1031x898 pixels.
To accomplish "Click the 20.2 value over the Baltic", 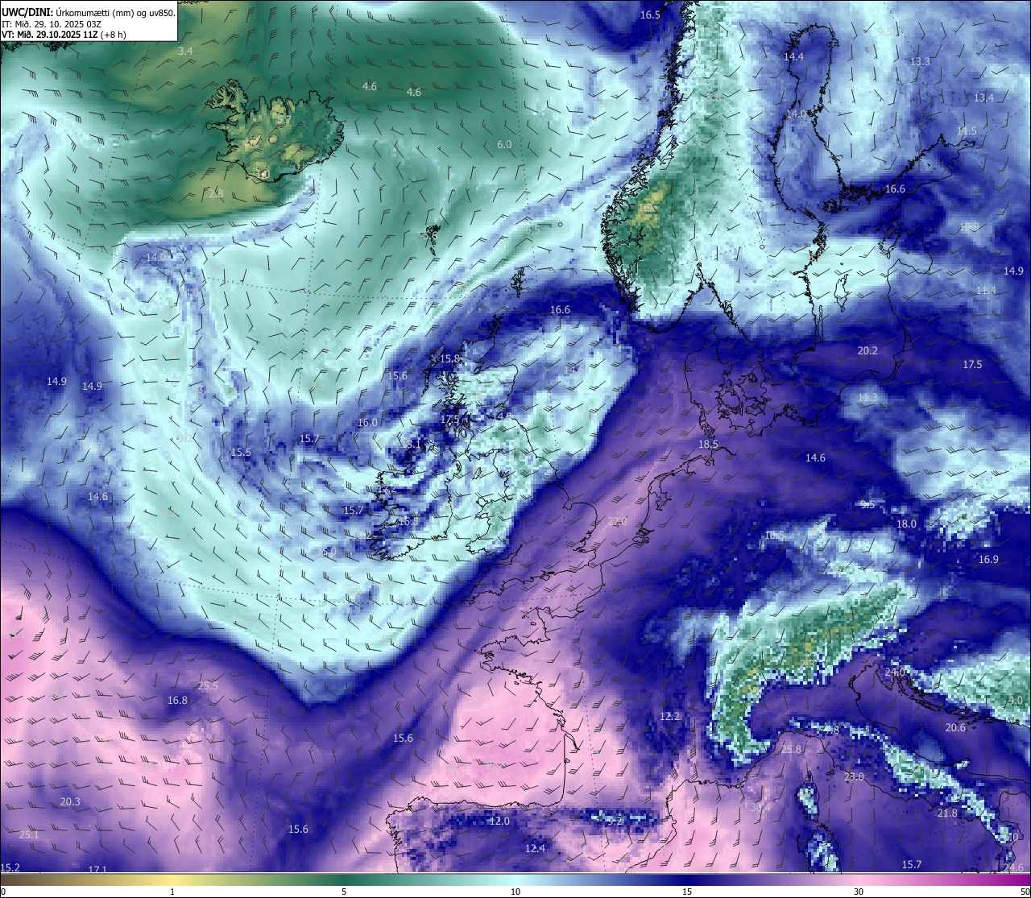I will (x=867, y=350).
